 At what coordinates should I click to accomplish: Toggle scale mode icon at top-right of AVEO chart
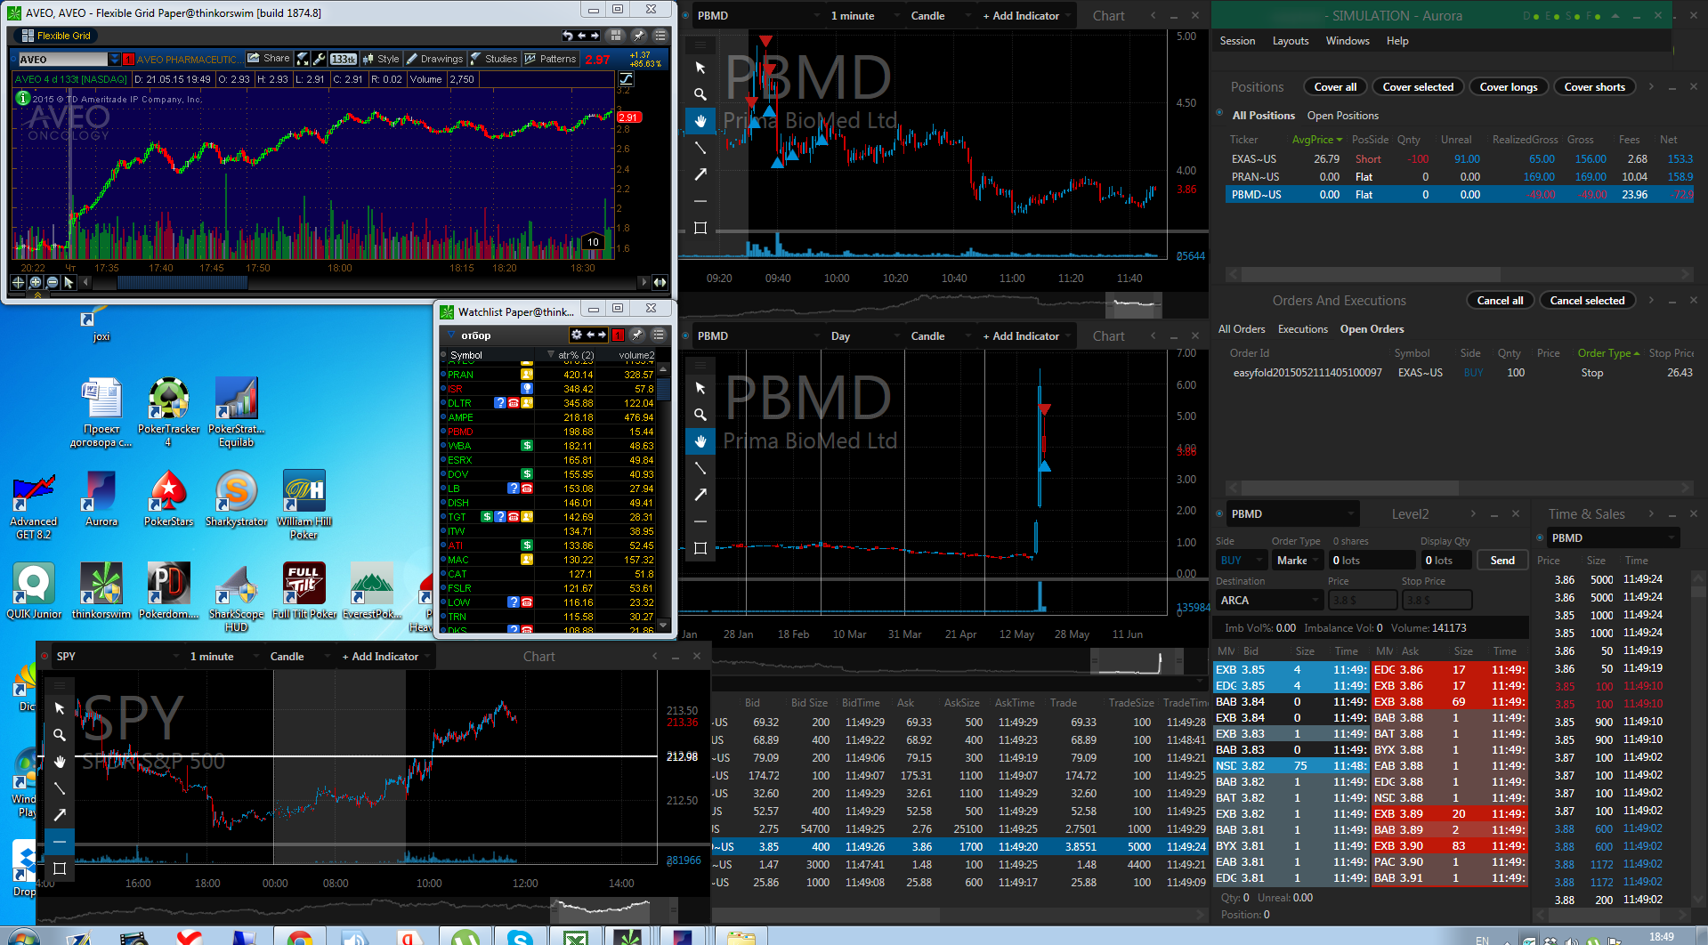[627, 79]
